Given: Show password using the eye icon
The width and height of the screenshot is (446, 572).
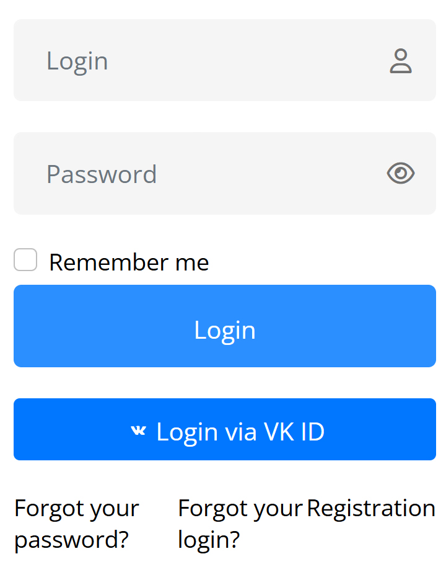Looking at the screenshot, I should 401,173.
